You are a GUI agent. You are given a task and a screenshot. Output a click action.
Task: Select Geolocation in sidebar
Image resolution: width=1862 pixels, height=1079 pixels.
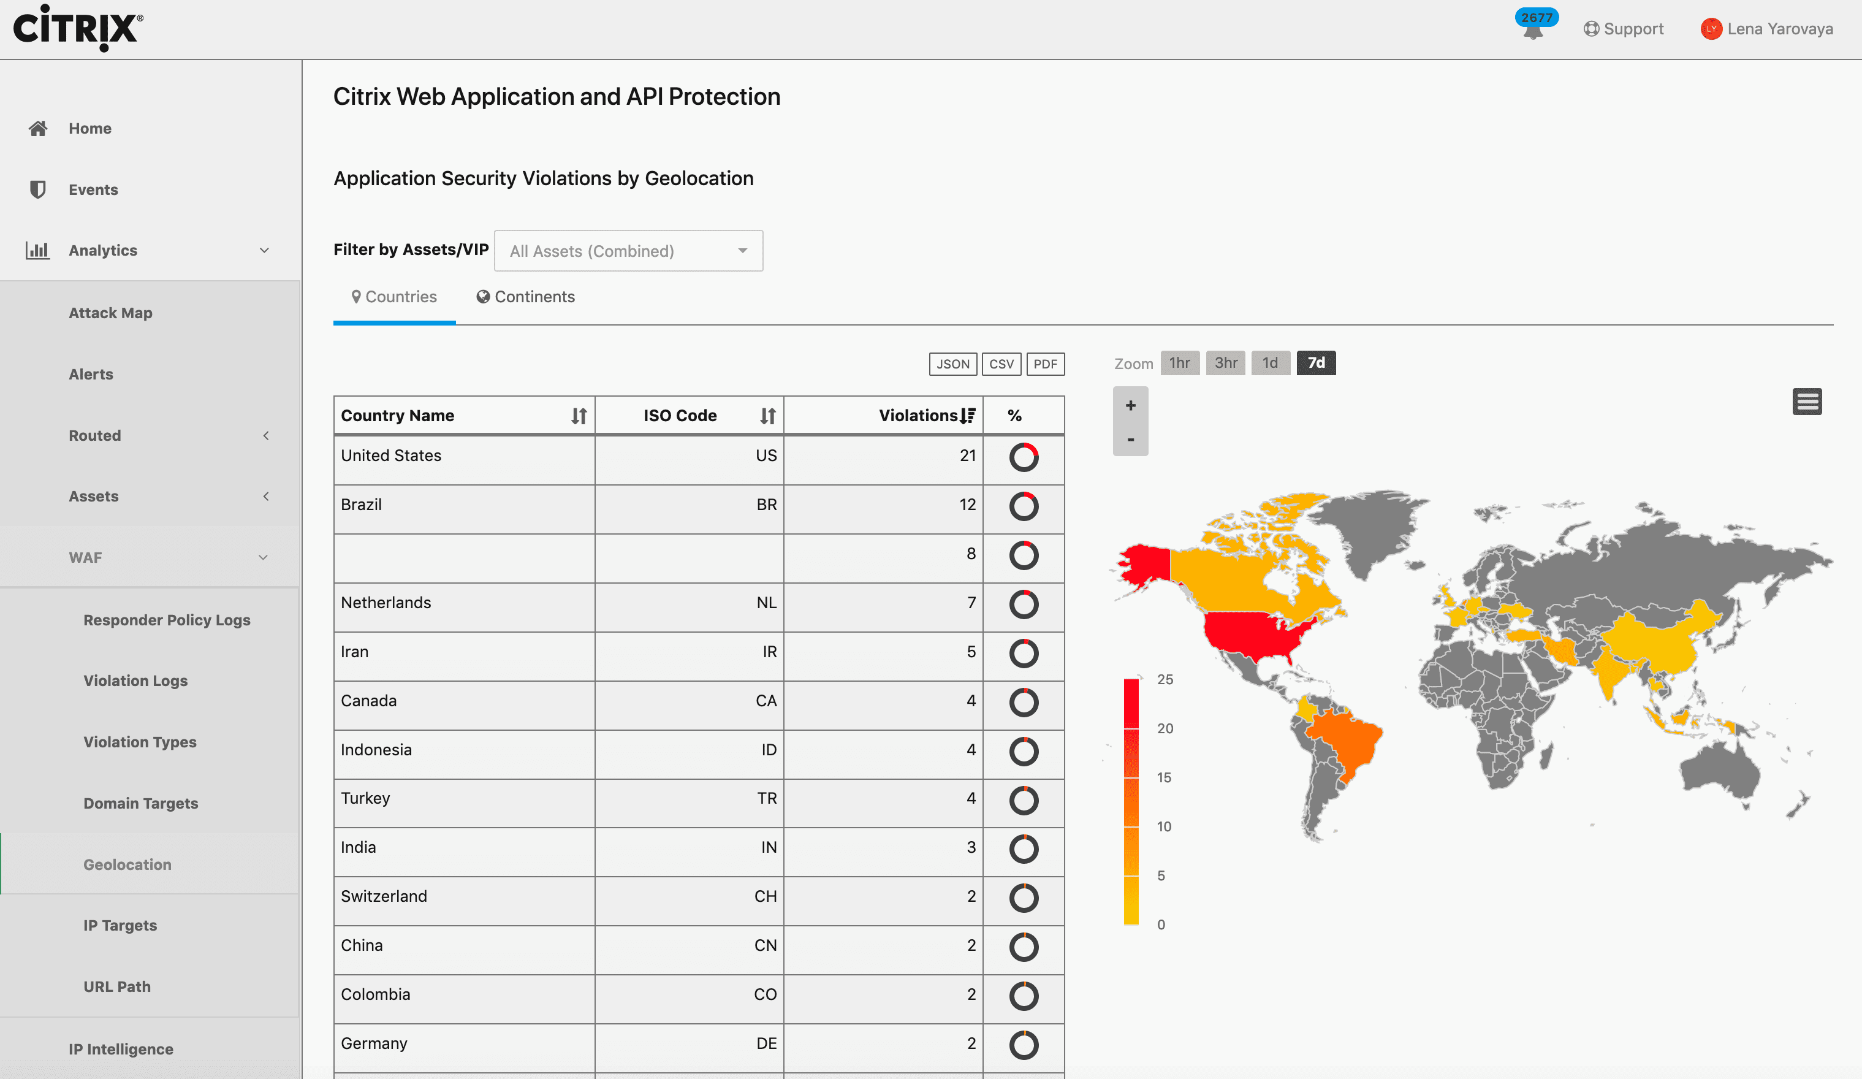(x=128, y=864)
